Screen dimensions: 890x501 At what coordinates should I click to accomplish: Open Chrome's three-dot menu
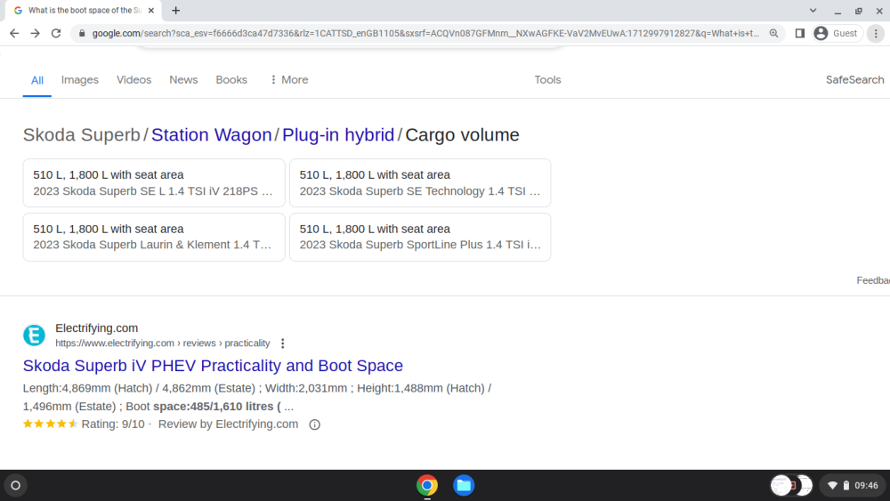point(876,34)
